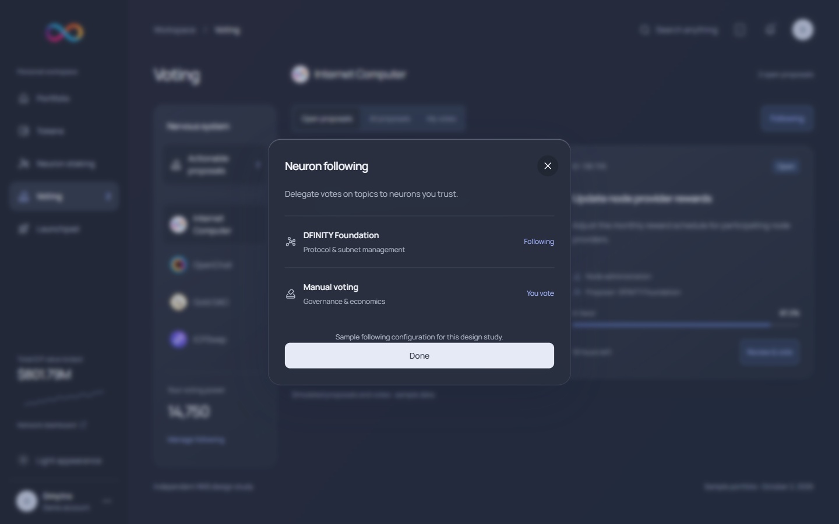
Task: Click the infinity logo in the sidebar
Action: (65, 33)
